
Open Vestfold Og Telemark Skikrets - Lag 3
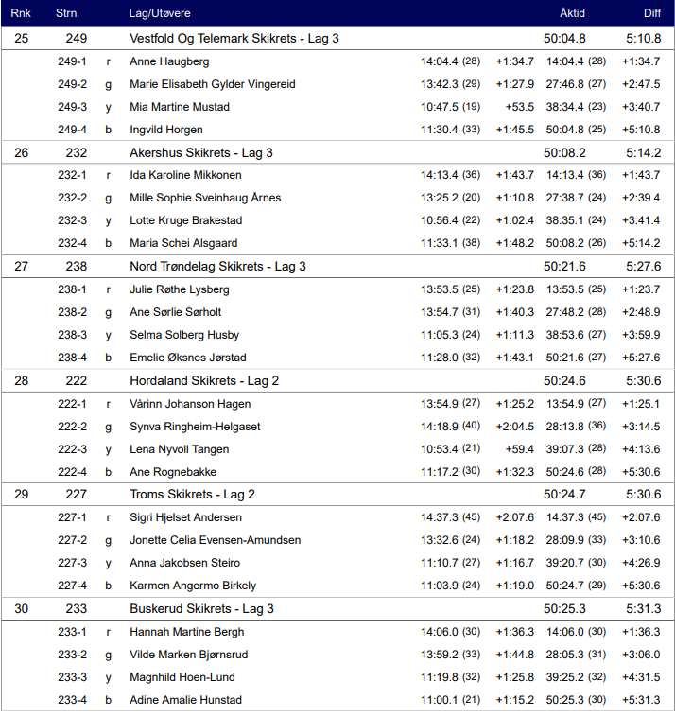pos(234,39)
